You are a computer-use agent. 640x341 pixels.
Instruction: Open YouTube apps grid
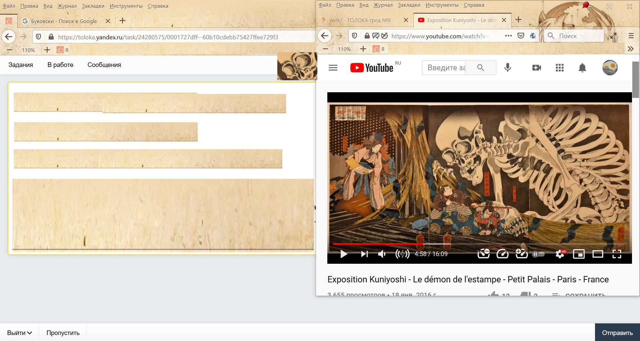pyautogui.click(x=560, y=68)
